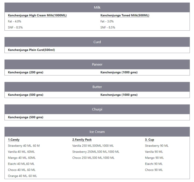Screen dimensions: 194x182
Task: Select Churpi Kanchenjunga (500 gms)
Action: 26,117
